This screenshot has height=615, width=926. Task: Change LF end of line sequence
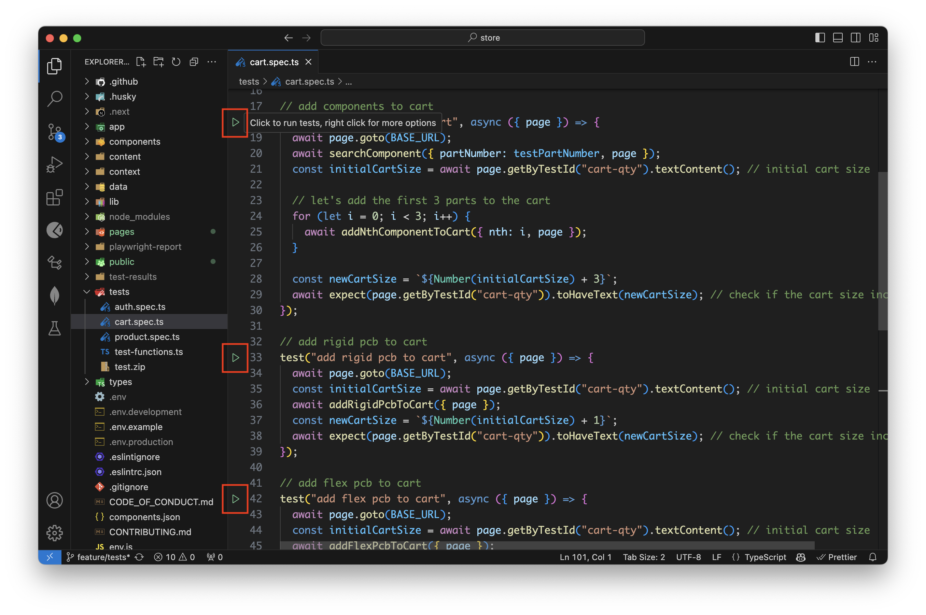click(x=716, y=557)
